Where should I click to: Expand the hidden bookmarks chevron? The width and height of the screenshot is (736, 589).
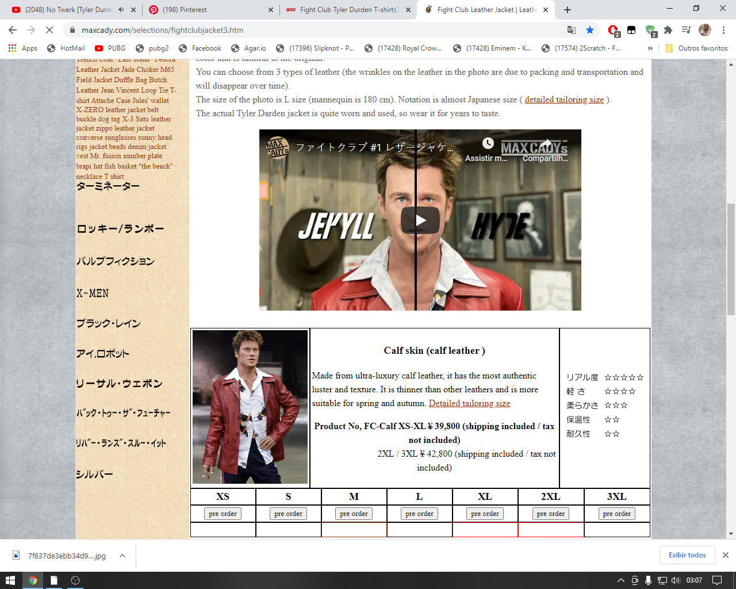(650, 48)
